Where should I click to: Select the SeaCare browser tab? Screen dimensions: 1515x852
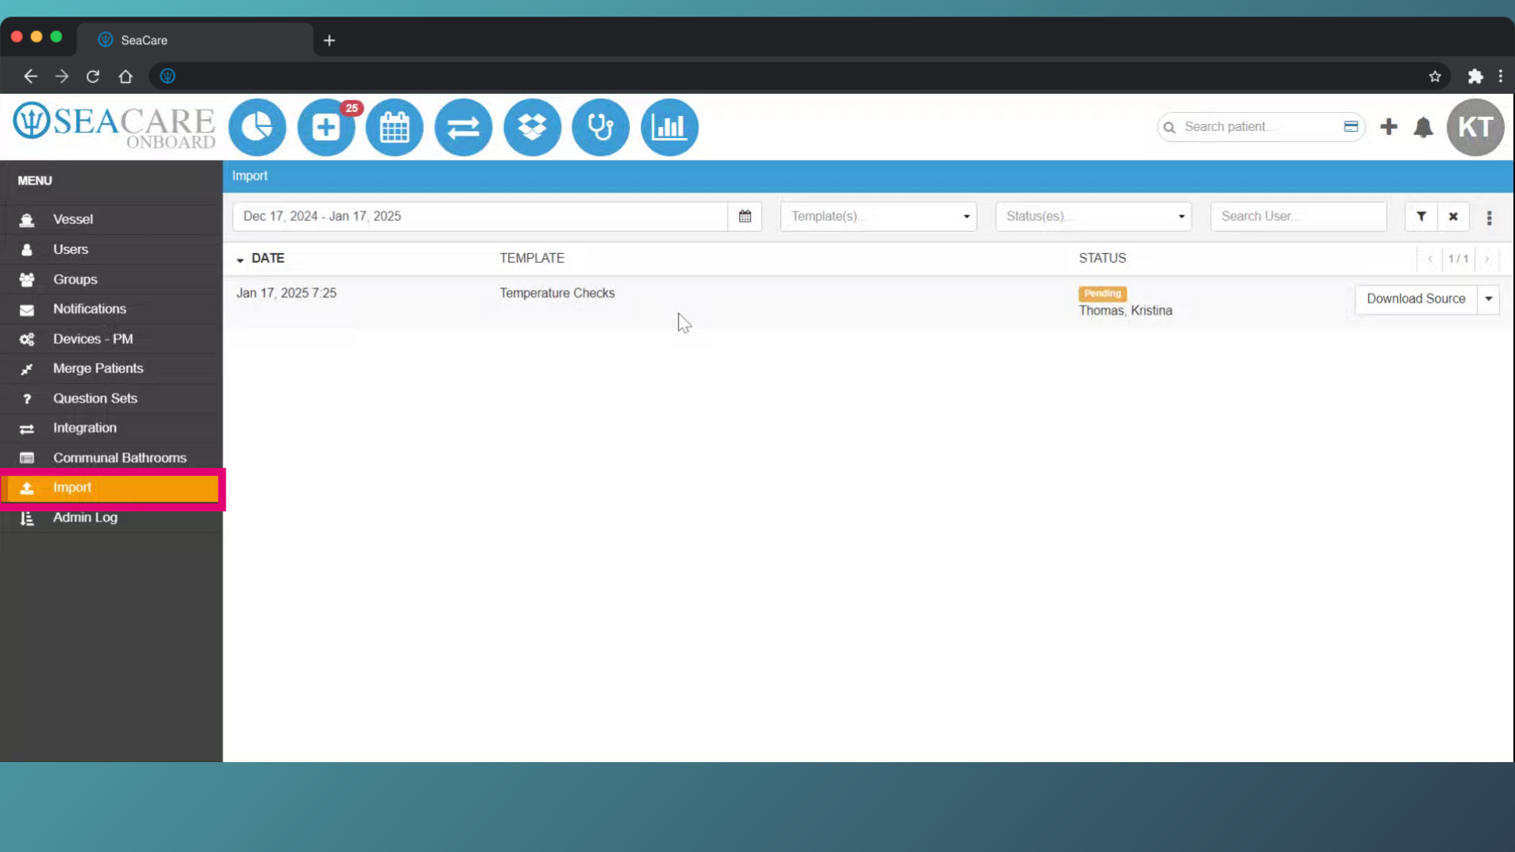pyautogui.click(x=196, y=40)
